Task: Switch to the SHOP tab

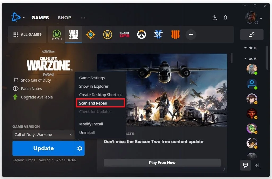Action: coord(64,18)
